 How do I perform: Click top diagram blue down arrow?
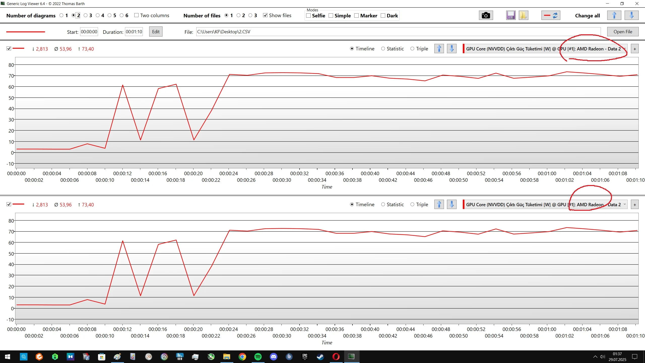(x=451, y=49)
